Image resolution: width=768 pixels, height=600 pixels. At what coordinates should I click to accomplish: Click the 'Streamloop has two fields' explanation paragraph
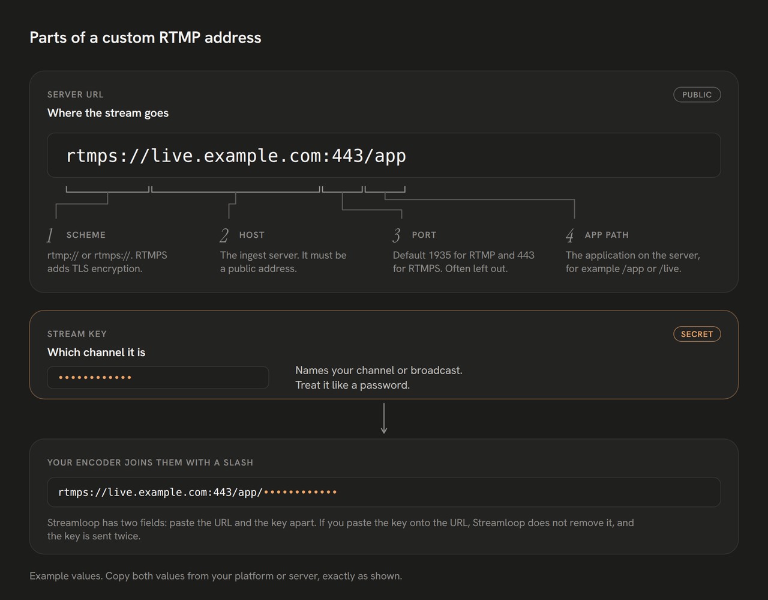tap(341, 529)
